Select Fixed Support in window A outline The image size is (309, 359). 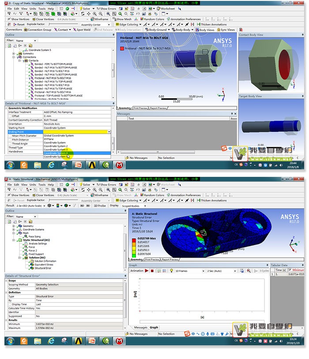(36, 254)
